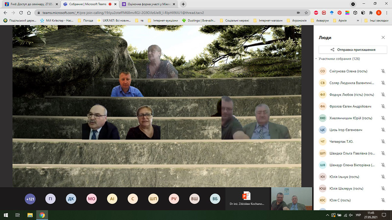Image resolution: width=392 pixels, height=220 pixels.
Task: Open the Pinterest browser extension
Action: click(x=339, y=13)
